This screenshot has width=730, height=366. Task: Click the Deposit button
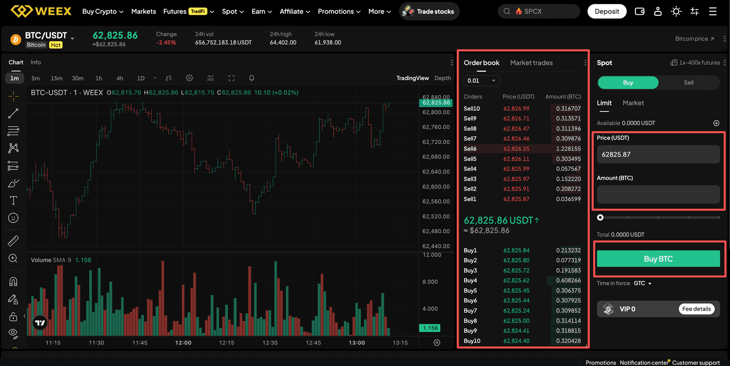tap(607, 11)
